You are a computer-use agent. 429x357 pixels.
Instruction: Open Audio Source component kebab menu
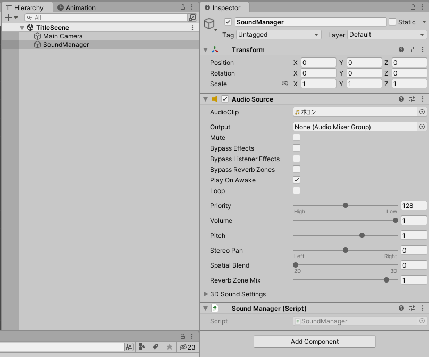point(423,99)
